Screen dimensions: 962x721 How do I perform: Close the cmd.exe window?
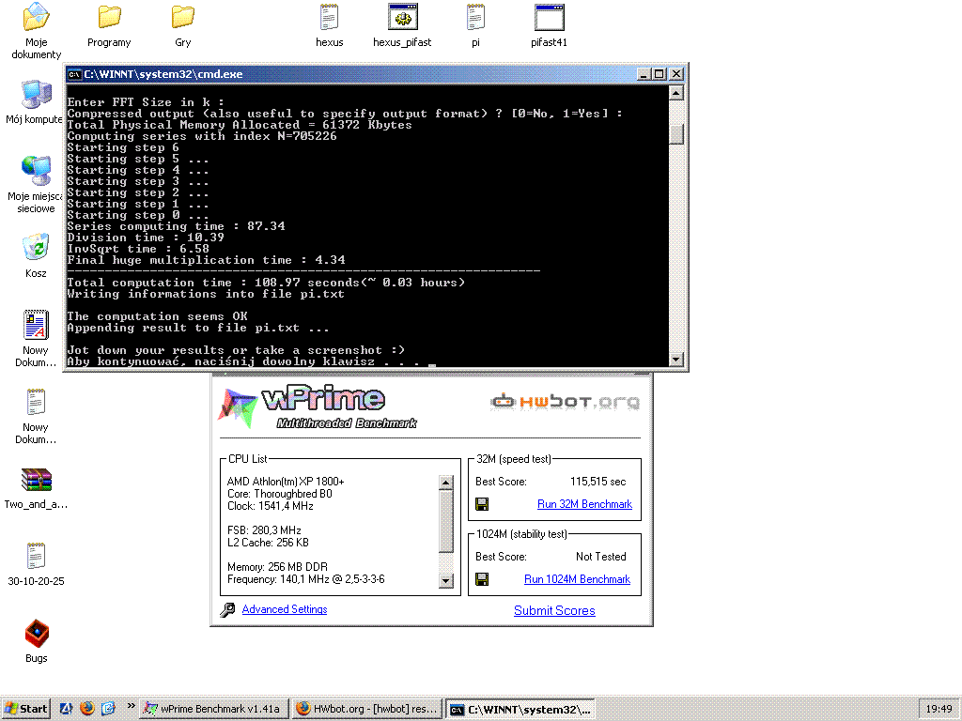click(x=676, y=74)
